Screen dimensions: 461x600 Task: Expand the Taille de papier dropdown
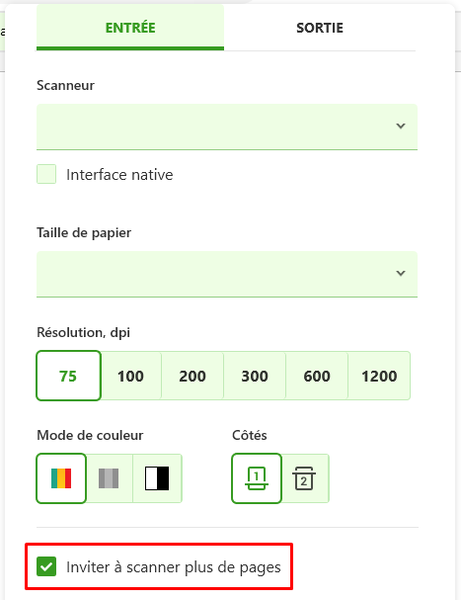(227, 274)
